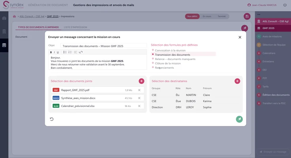Open Entretiens step in right panel
Image resolution: width=291 pixels, height=158 pixels.
[268, 62]
